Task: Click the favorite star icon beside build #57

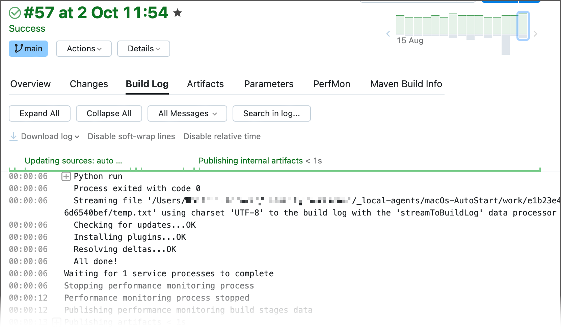Action: [178, 13]
